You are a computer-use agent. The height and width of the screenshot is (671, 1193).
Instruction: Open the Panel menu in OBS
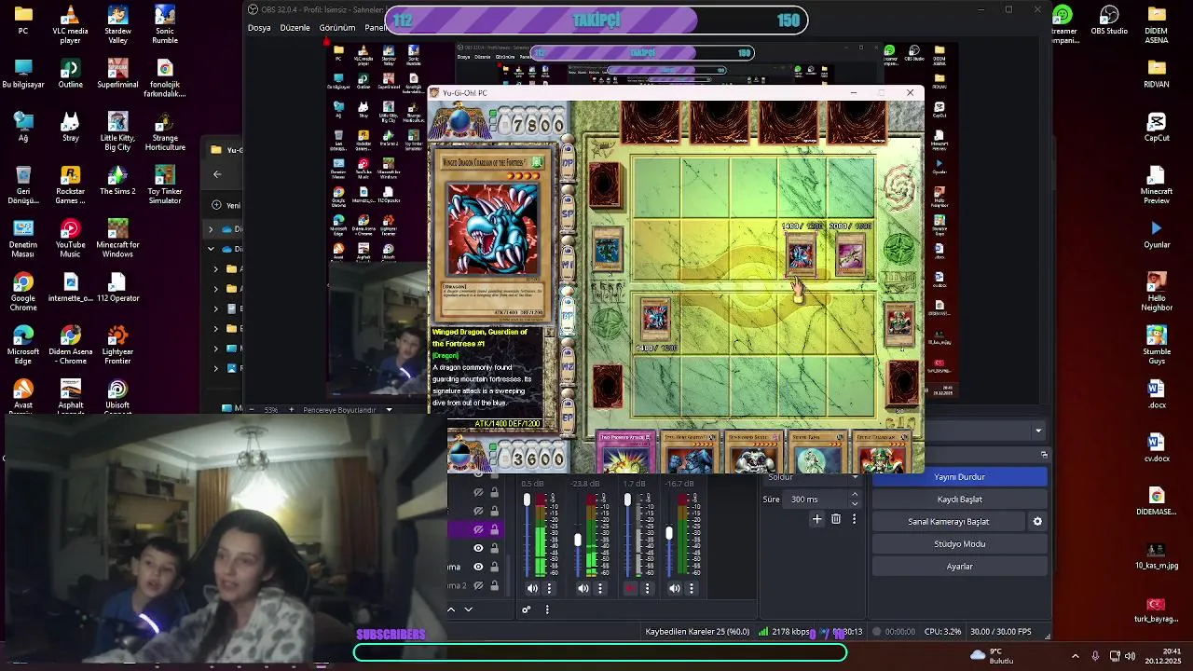pos(376,28)
